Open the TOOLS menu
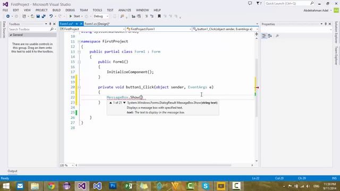This screenshot has width=340, height=191. 97,10
